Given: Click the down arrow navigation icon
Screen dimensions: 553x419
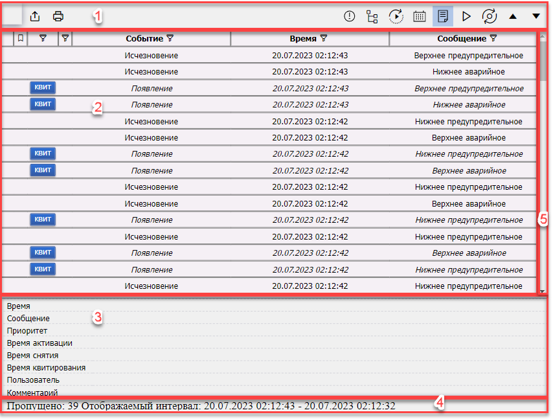Looking at the screenshot, I should click(536, 16).
